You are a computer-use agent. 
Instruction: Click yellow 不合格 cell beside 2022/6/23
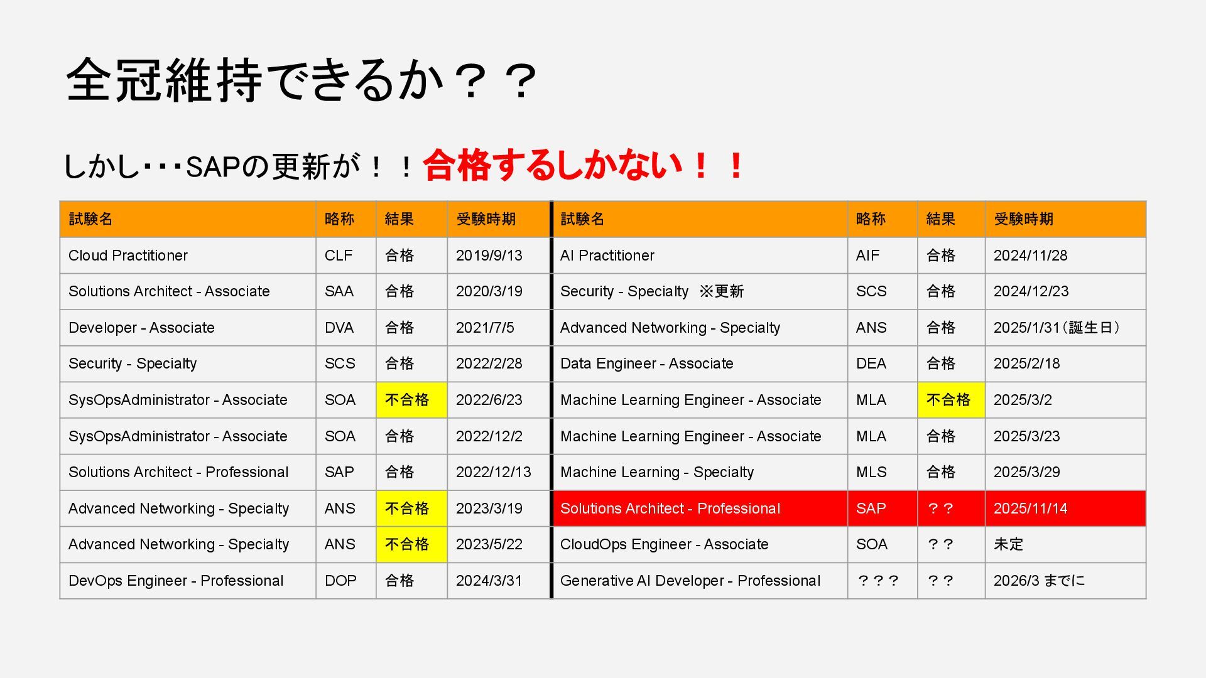pyautogui.click(x=411, y=400)
